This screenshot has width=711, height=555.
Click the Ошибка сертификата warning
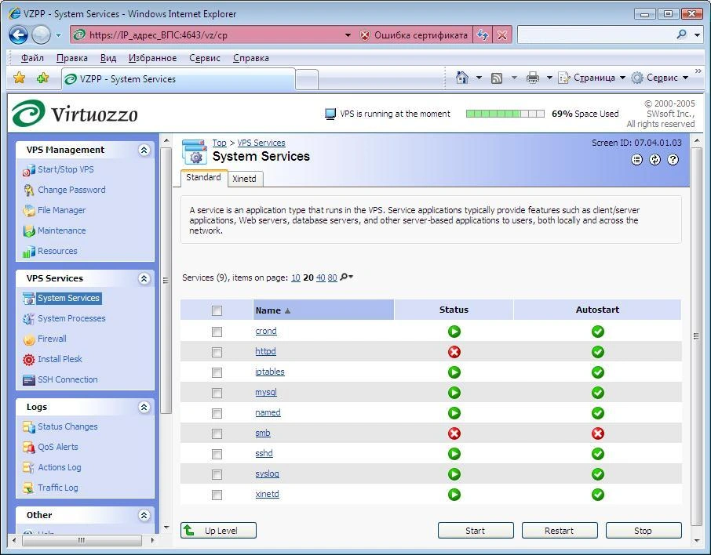click(x=414, y=35)
